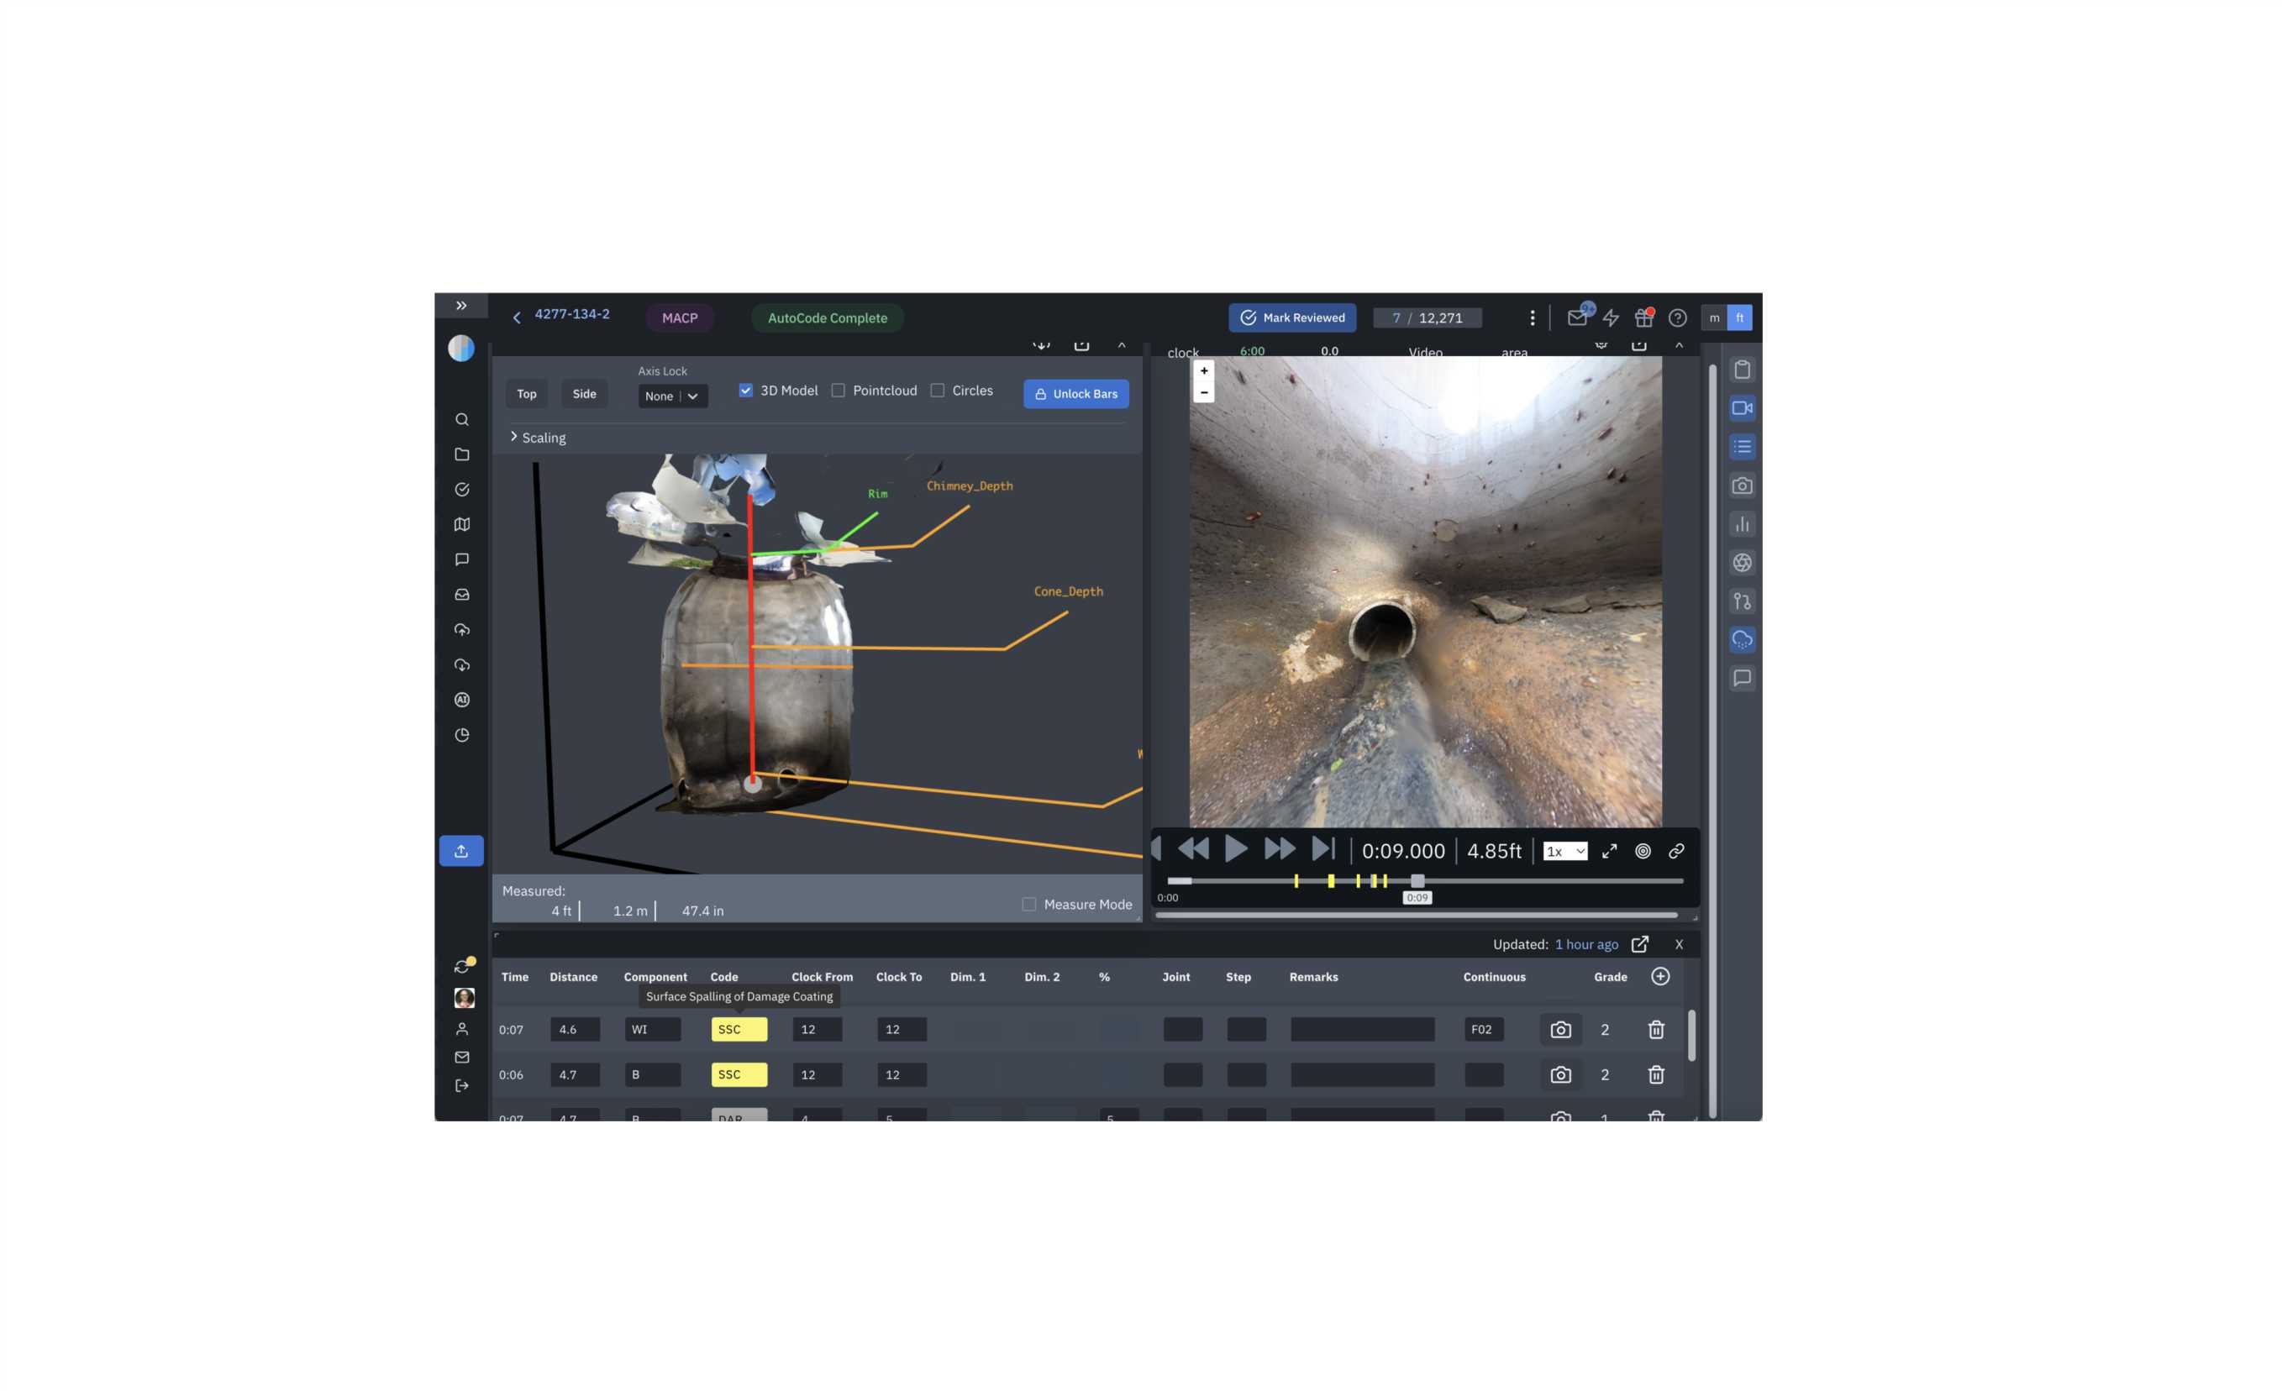This screenshot has height=1391, width=2282.
Task: Open the Axis Lock None dropdown
Action: pos(672,396)
